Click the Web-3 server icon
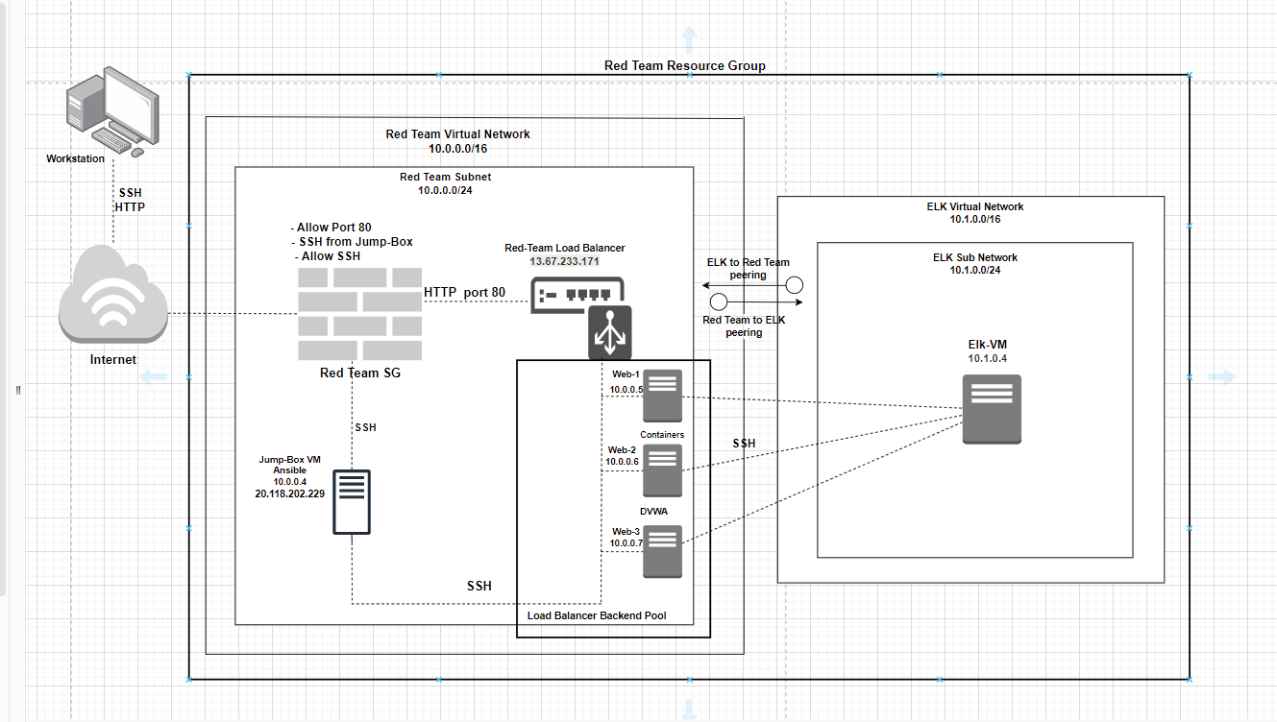1277x722 pixels. pyautogui.click(x=662, y=551)
